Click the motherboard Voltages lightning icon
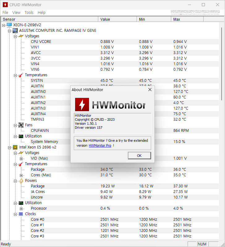 [21, 36]
